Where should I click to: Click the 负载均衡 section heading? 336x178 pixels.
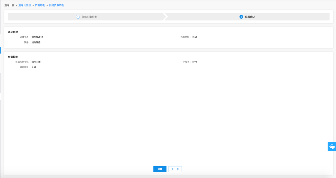[x=13, y=57]
